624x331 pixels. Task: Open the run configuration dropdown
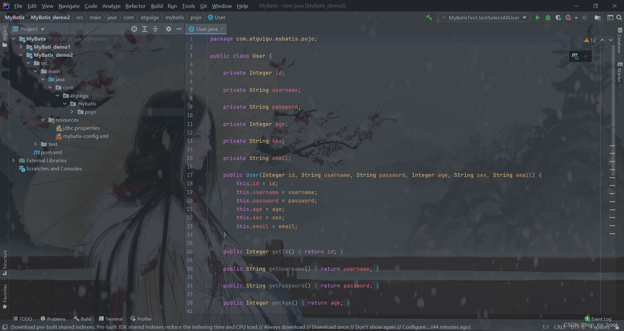pyautogui.click(x=484, y=18)
